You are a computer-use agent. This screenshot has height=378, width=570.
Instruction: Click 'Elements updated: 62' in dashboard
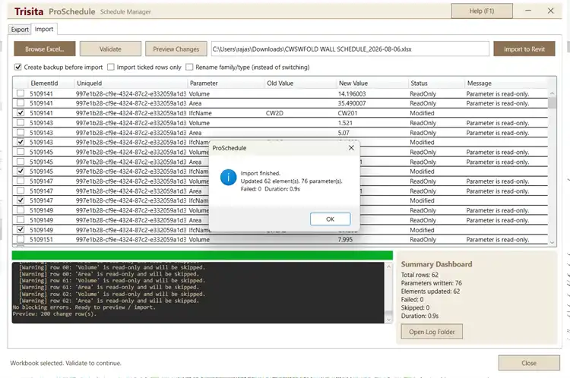(x=430, y=291)
